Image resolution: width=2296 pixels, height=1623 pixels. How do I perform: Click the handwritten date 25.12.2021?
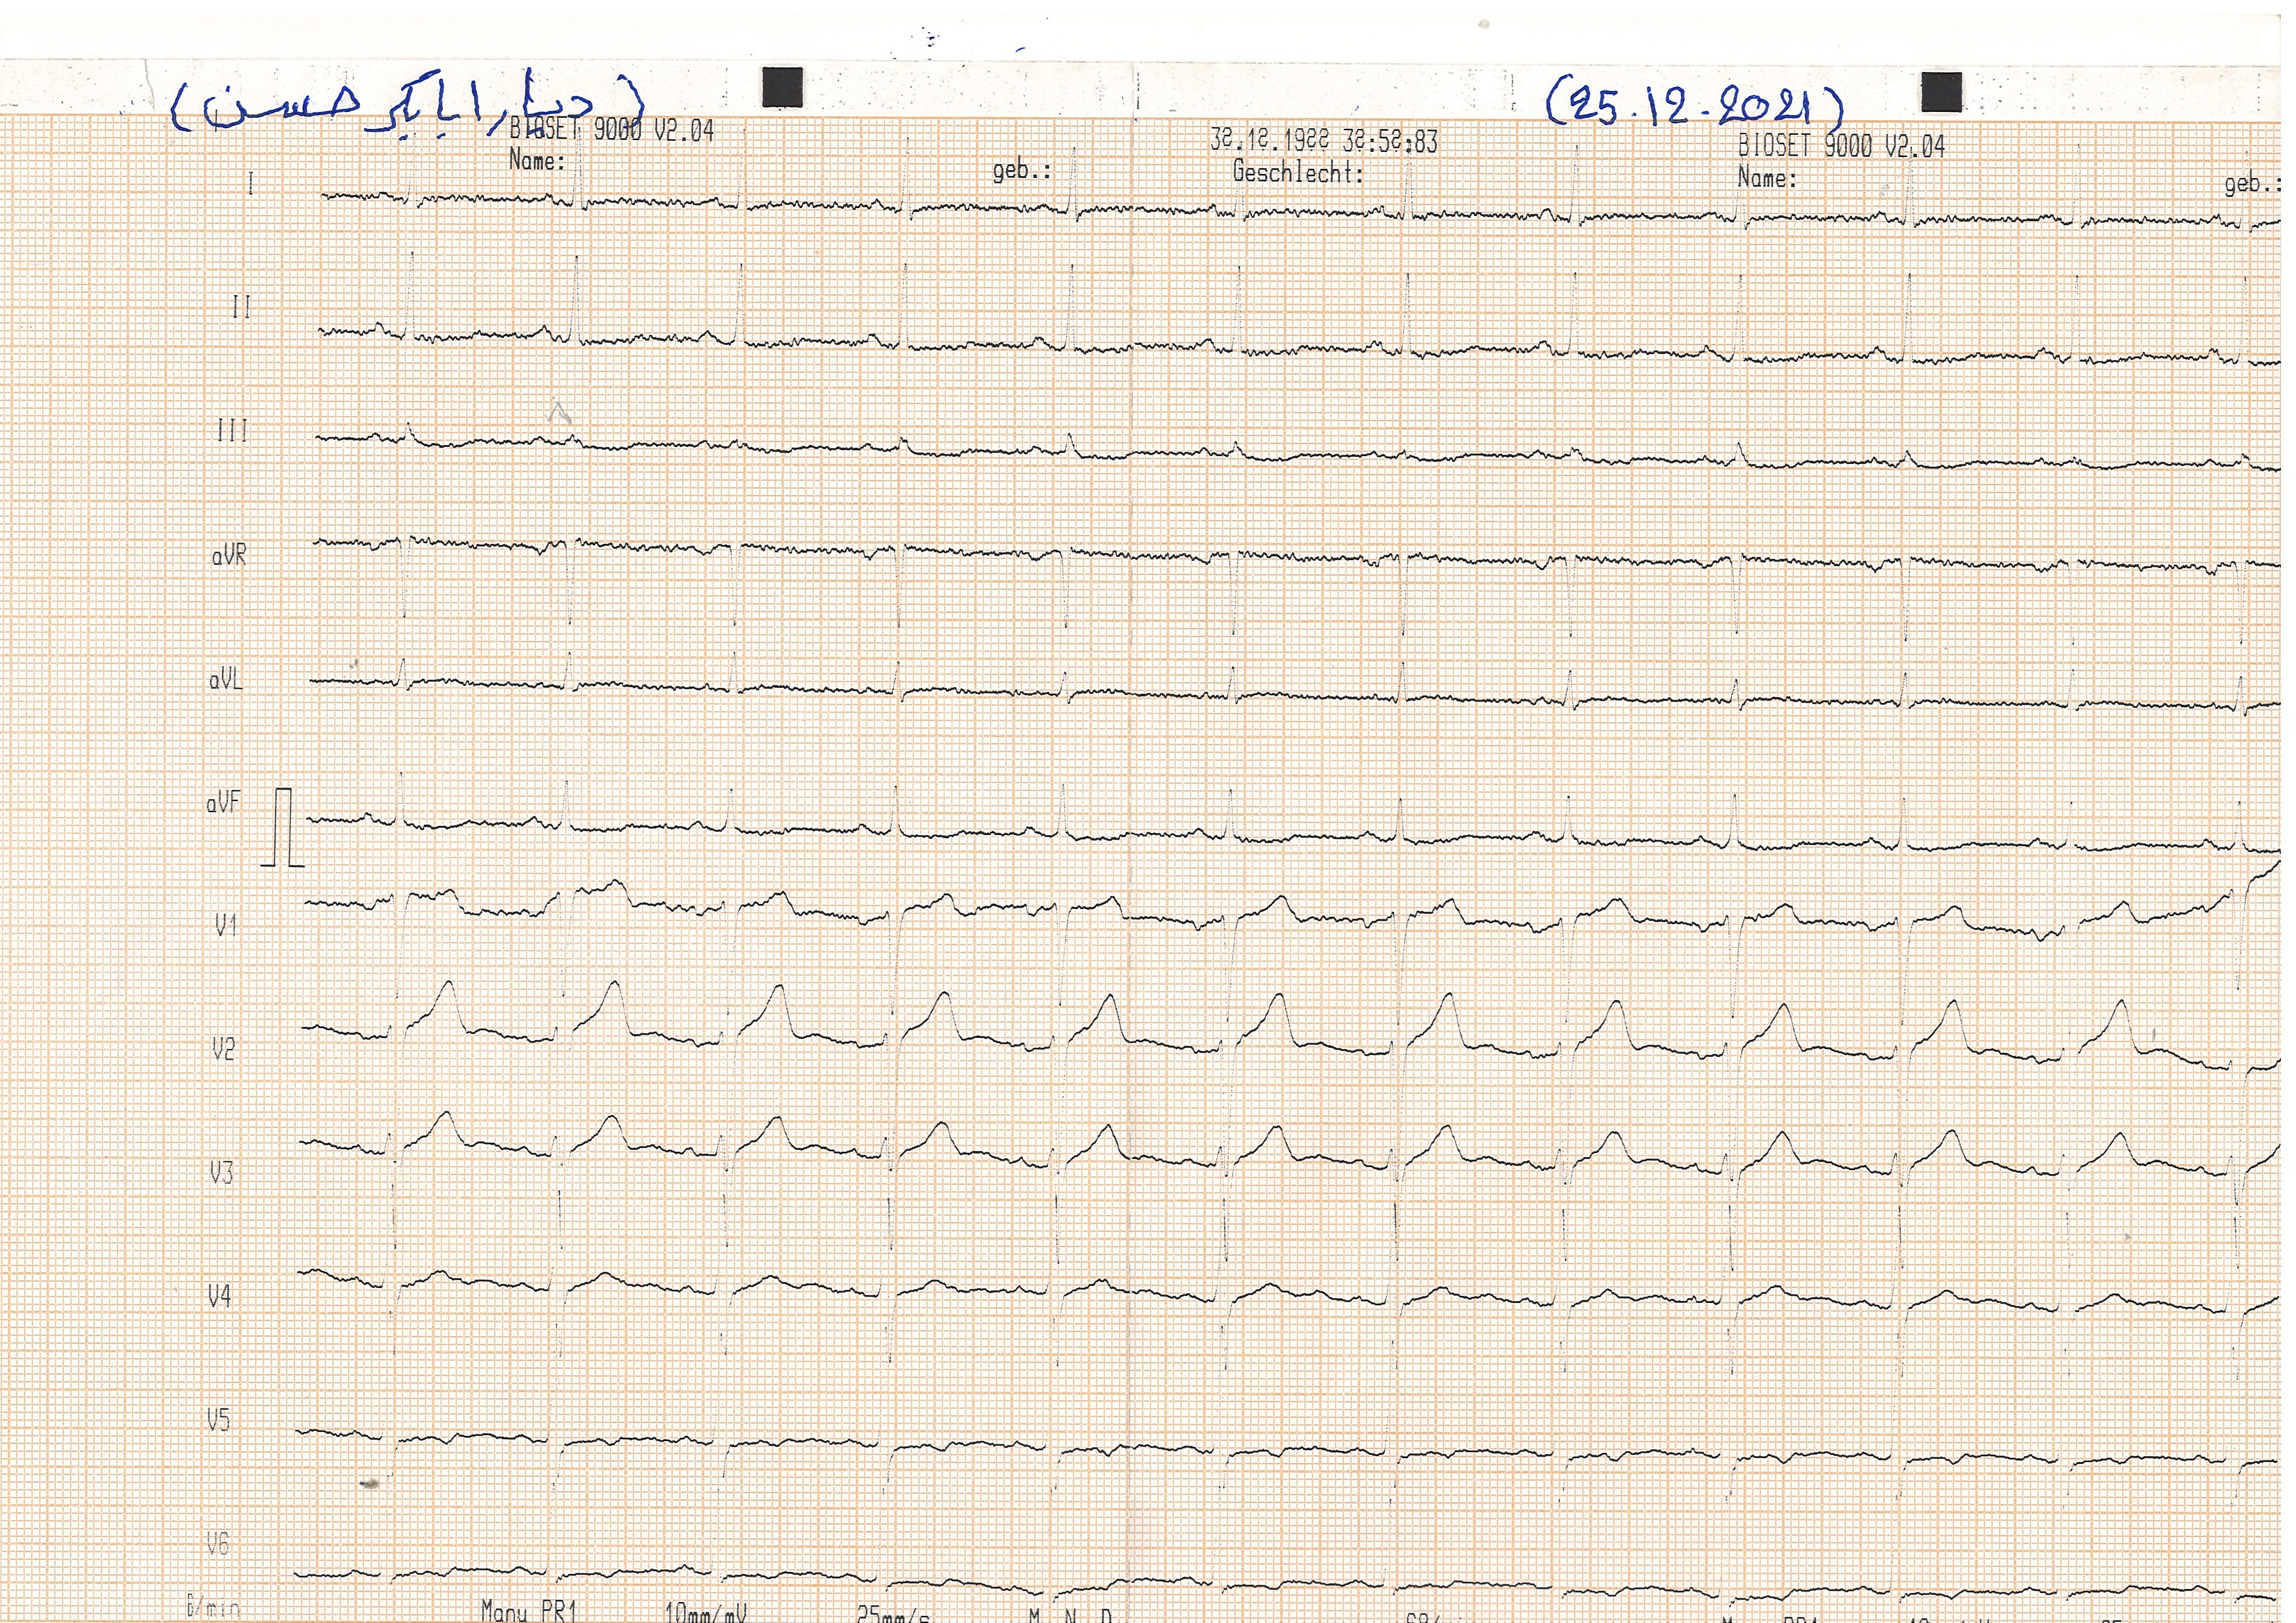1694,103
